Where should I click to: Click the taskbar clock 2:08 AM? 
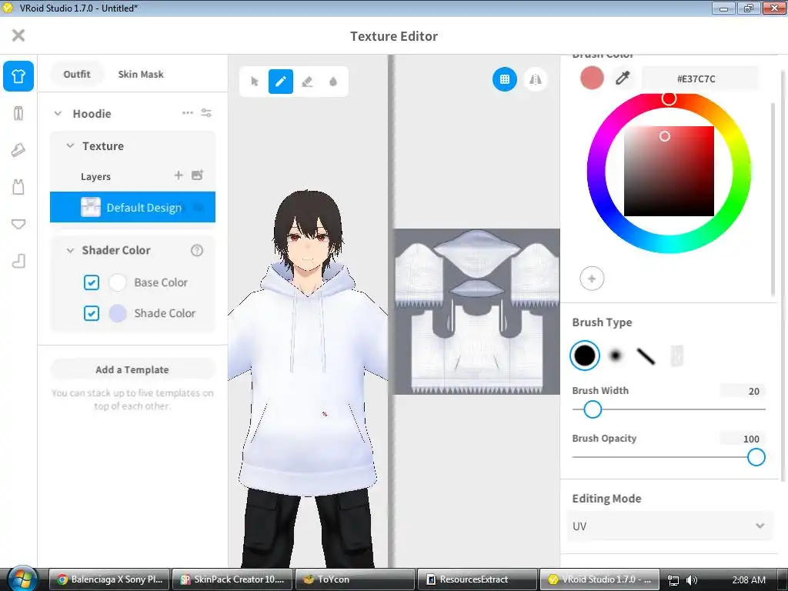(748, 580)
